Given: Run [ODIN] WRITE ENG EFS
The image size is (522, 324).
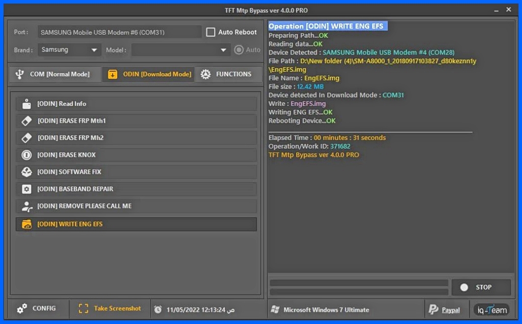Looking at the screenshot, I should (136, 224).
